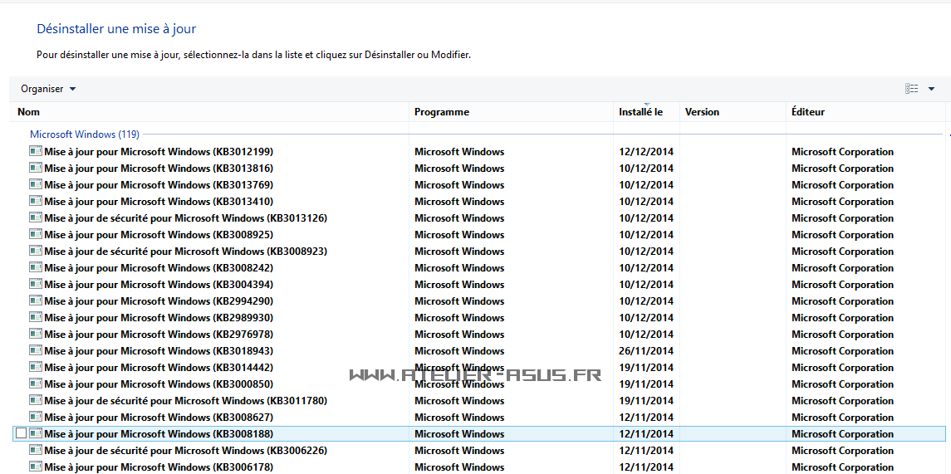This screenshot has width=951, height=474.
Task: Open view options dropdown arrow
Action: click(x=931, y=89)
